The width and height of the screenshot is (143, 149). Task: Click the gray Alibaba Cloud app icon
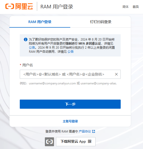(49, 142)
